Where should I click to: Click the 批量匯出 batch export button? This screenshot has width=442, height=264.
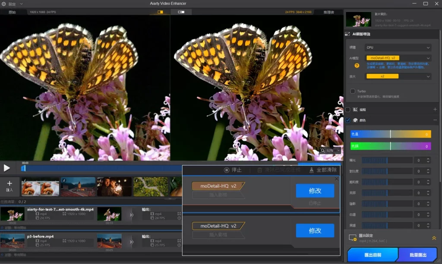tap(418, 255)
